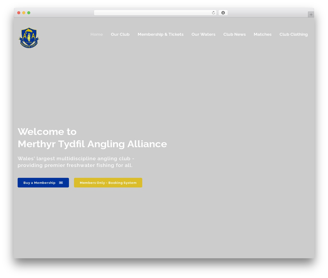Close the browser window using red dot
This screenshot has height=278, width=328.
(x=19, y=13)
